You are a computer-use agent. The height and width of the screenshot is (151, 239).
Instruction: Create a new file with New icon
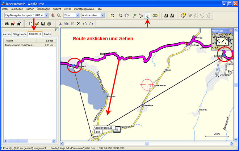point(31,24)
